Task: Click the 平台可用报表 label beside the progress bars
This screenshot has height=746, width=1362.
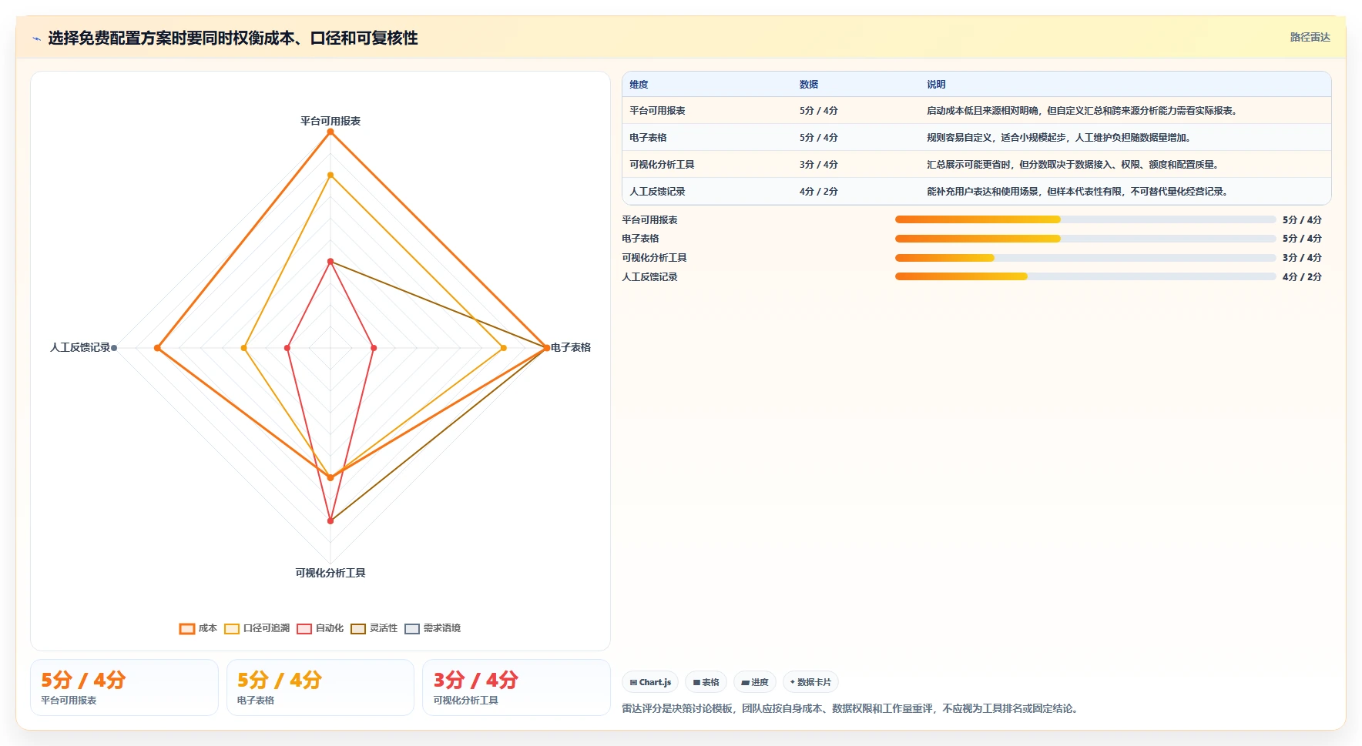Action: pos(649,220)
